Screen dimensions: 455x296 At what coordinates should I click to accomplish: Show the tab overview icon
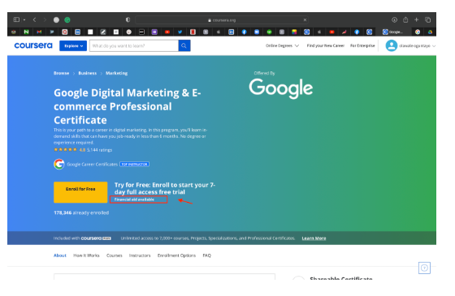pyautogui.click(x=427, y=19)
